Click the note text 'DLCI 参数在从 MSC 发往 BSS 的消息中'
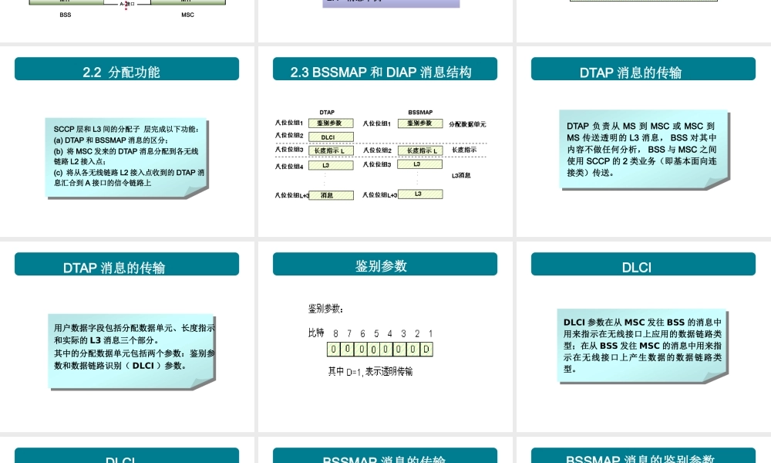 coord(642,323)
